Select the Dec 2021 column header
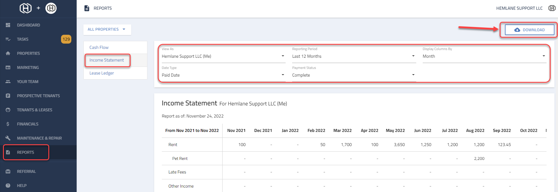The image size is (558, 192). [x=263, y=130]
